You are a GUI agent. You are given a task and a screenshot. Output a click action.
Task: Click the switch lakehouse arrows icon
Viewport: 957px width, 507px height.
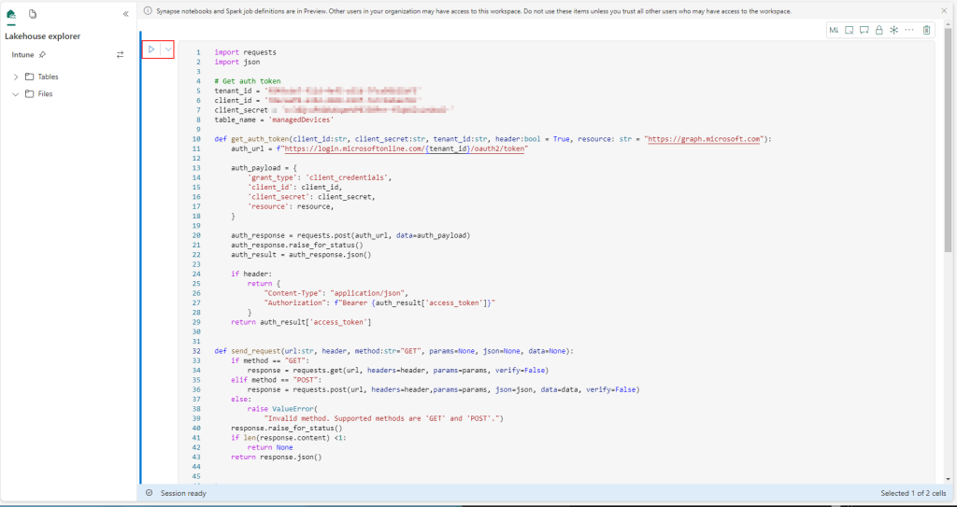[x=120, y=55]
